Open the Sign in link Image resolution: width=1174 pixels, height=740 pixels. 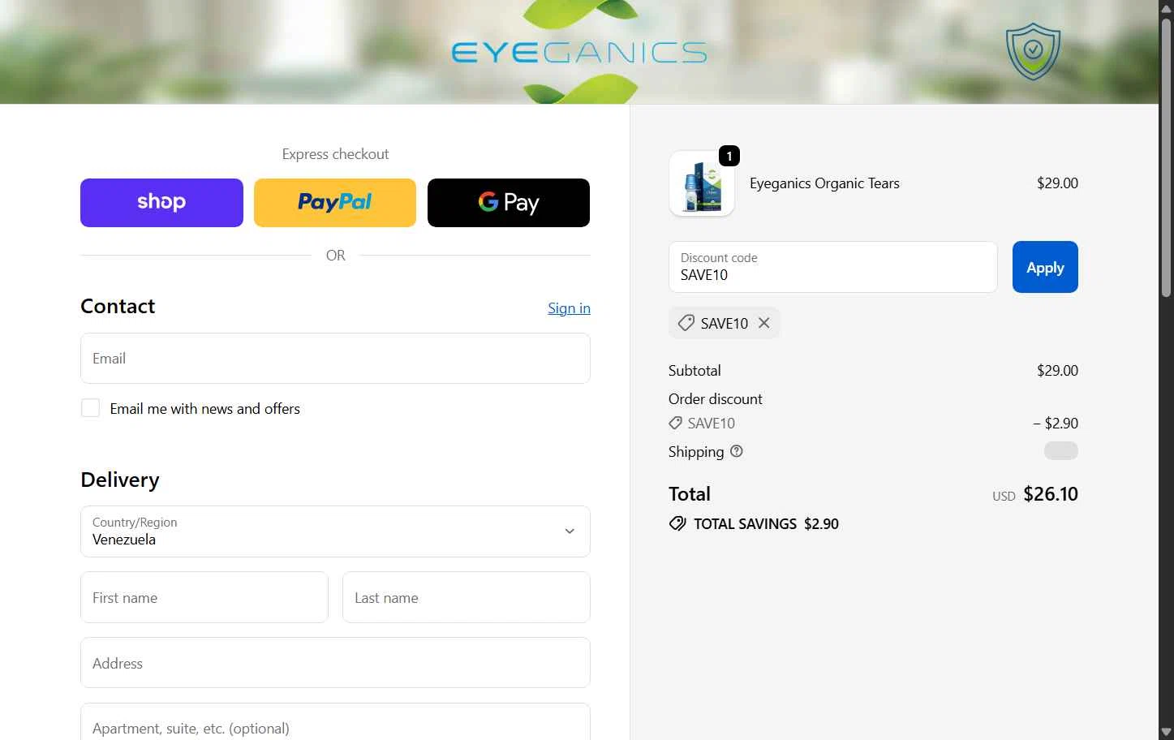coord(569,308)
